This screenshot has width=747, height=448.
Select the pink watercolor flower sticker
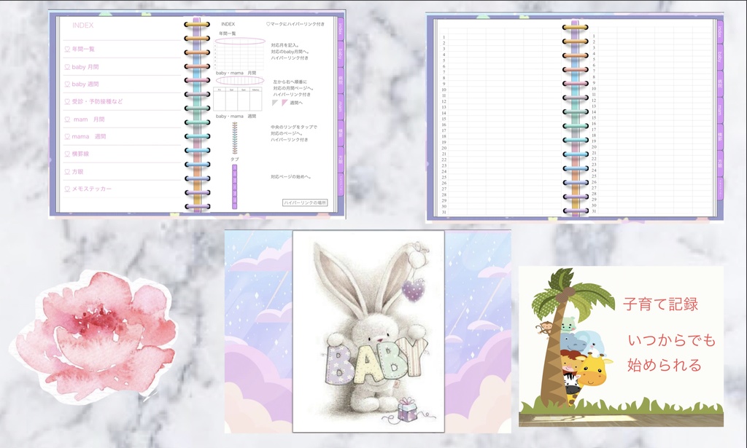click(x=96, y=337)
